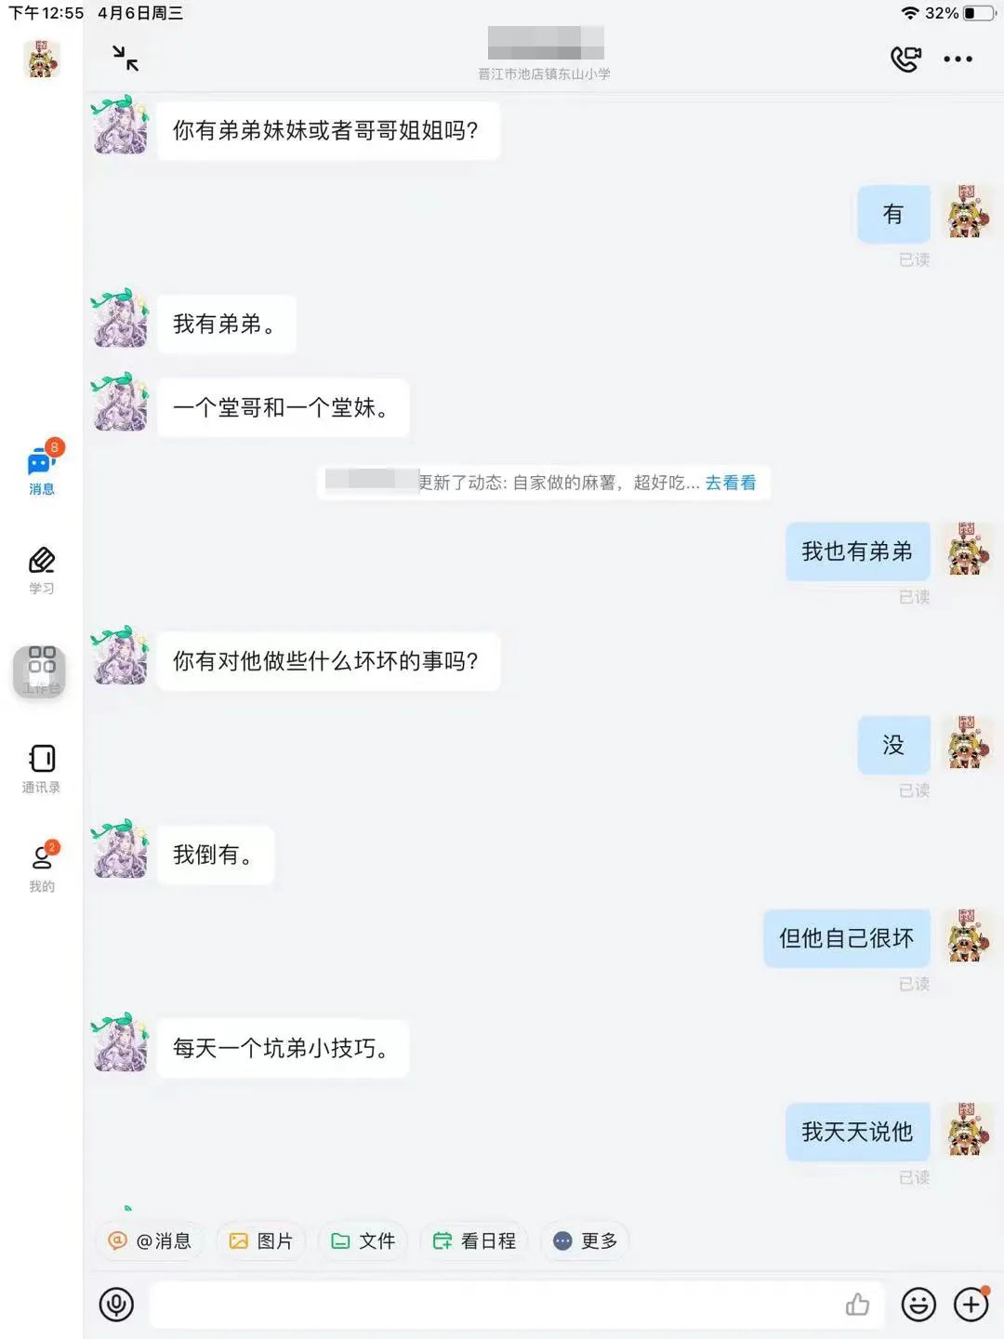Go to the 通讯录 contacts tab

tap(42, 769)
